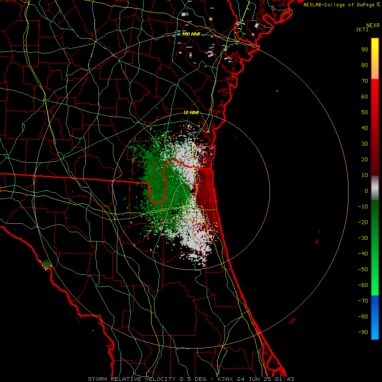Select the 50 NMI range ring label
The width and height of the screenshot is (382, 382).
pyautogui.click(x=191, y=112)
